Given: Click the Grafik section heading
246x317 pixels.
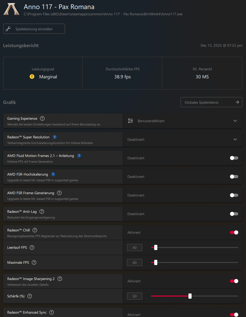Looking at the screenshot, I should (x=10, y=102).
